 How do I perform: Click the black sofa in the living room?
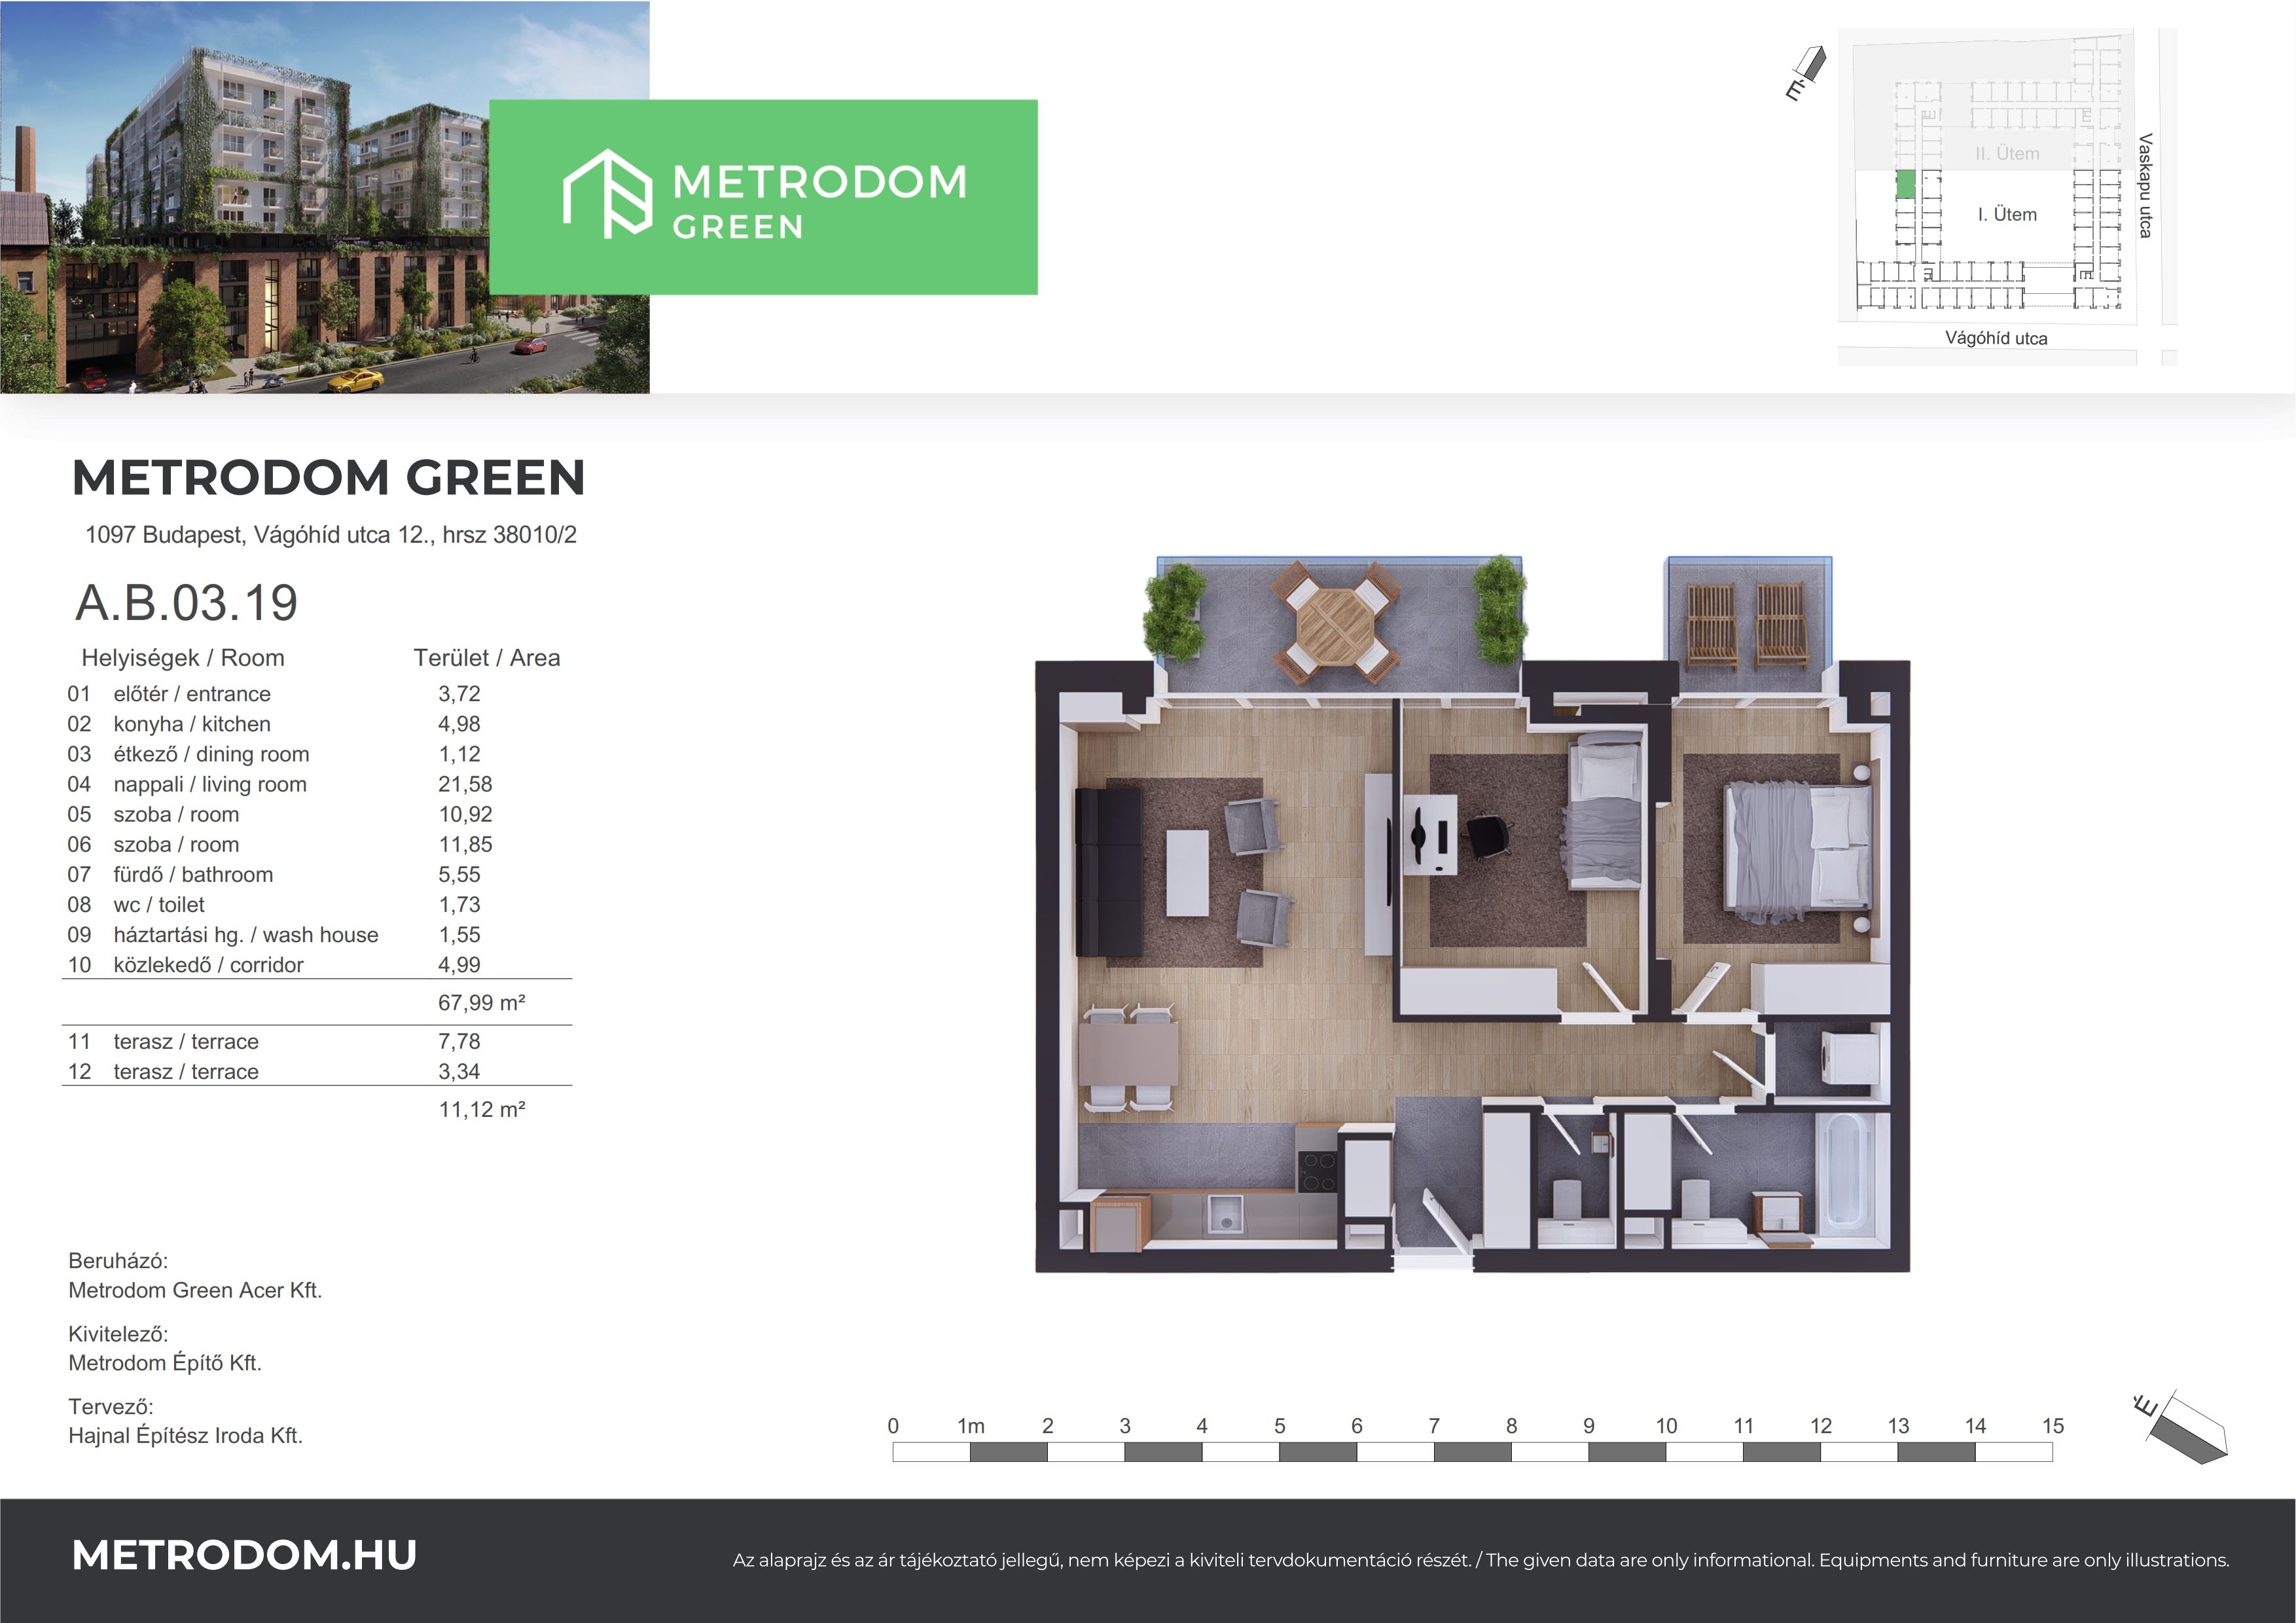coord(1109,873)
